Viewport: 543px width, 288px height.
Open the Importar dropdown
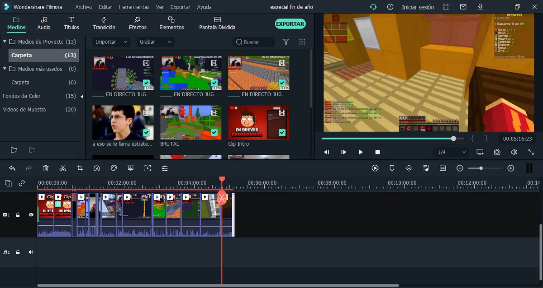coord(111,42)
